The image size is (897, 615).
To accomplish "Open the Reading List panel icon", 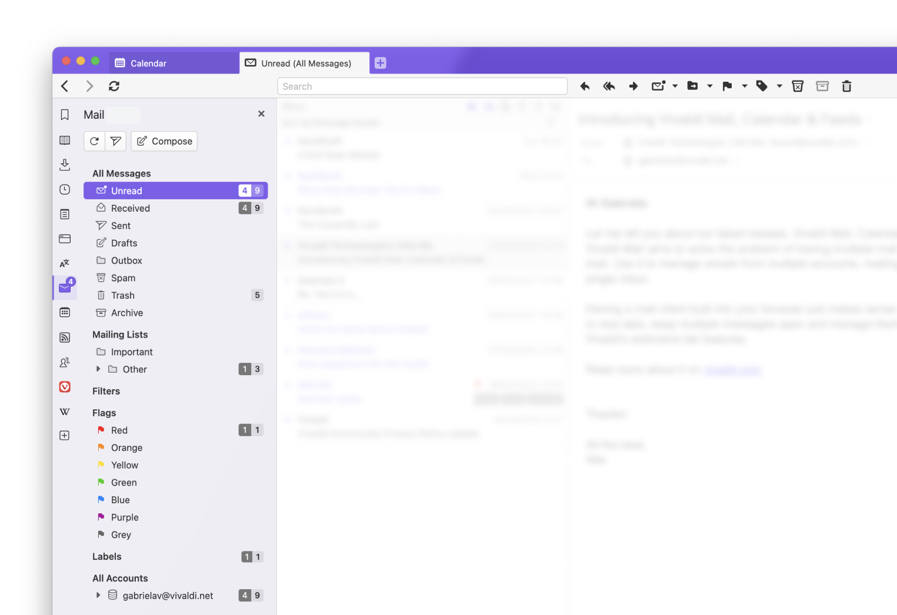I will (x=65, y=140).
